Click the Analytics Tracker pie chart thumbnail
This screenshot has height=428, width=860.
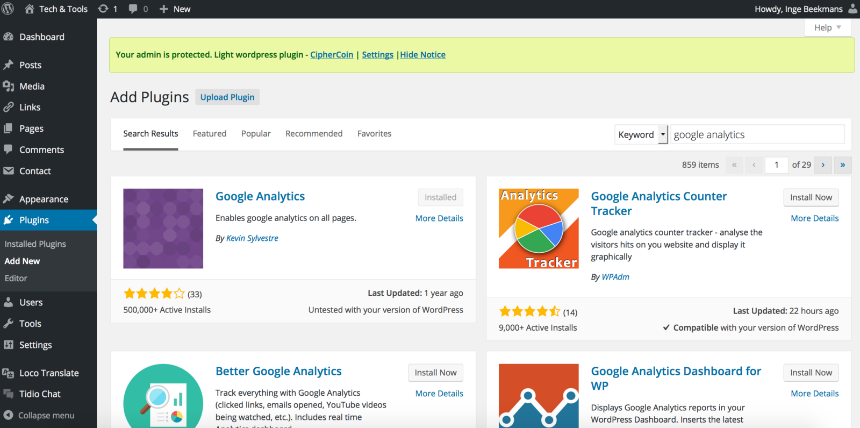539,229
